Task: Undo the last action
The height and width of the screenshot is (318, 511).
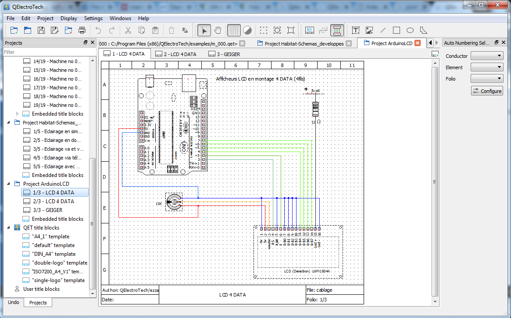Action: point(97,30)
